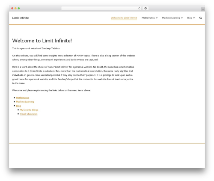Follow the Mathematics link in the list

pyautogui.click(x=23, y=98)
